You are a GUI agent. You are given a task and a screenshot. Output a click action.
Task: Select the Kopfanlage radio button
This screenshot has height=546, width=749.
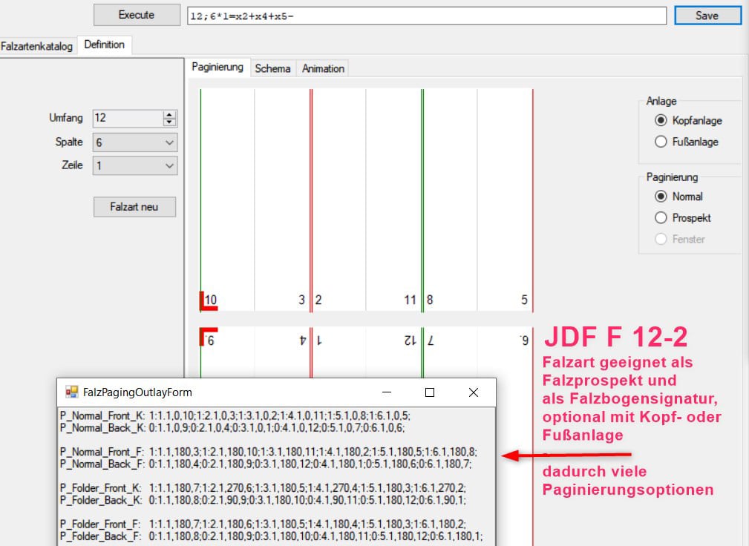pos(661,120)
